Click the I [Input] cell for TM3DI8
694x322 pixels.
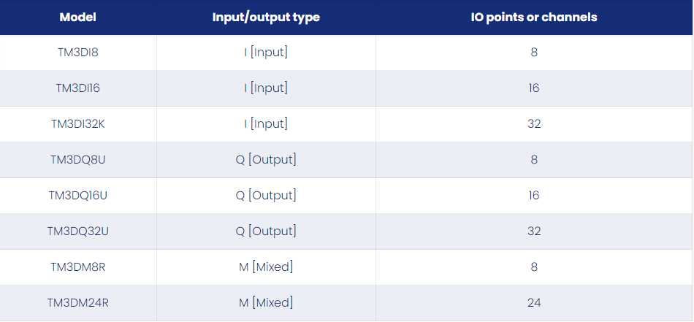pyautogui.click(x=266, y=53)
